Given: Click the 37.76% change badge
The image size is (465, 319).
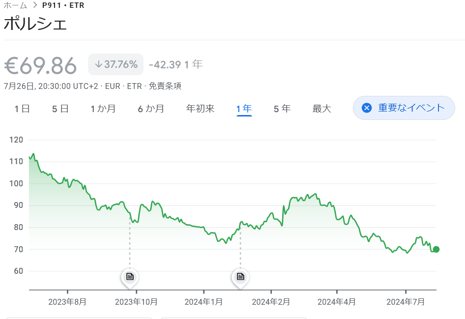Looking at the screenshot, I should point(116,64).
